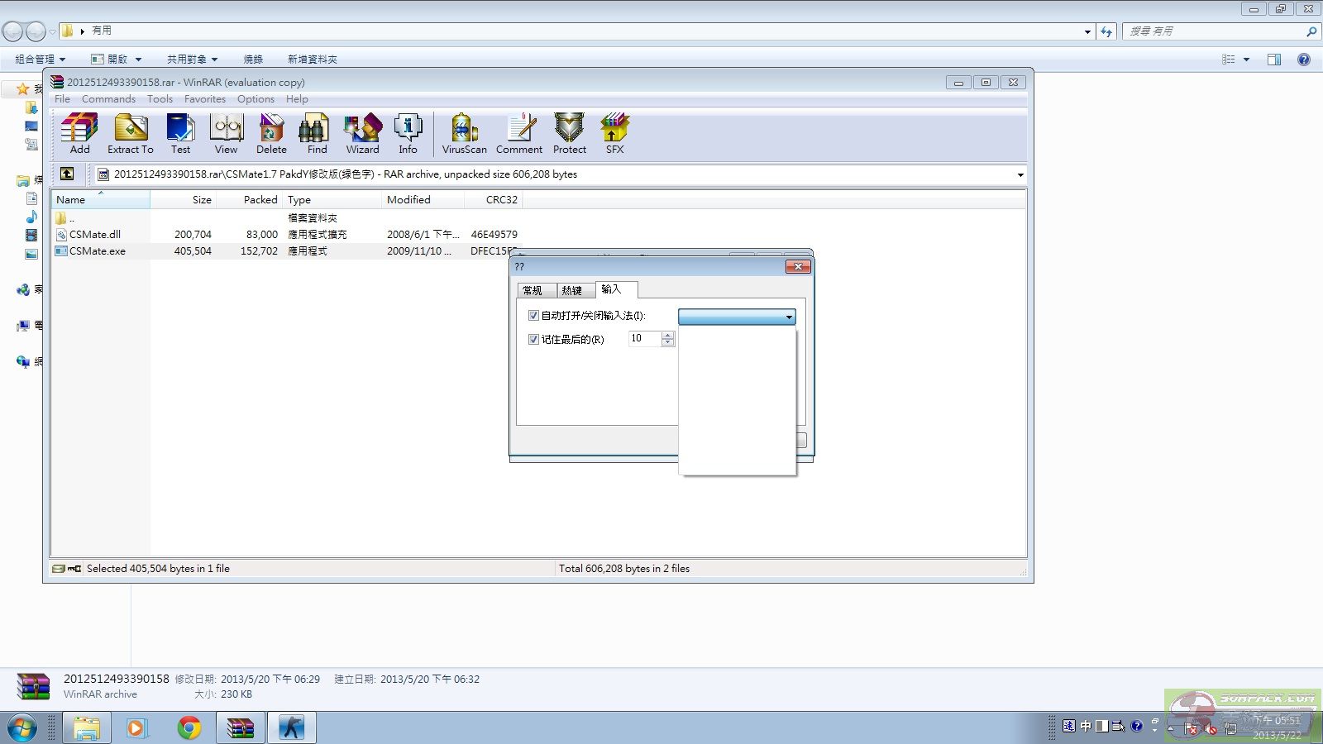Open the Commands menu
Image resolution: width=1323 pixels, height=744 pixels.
pyautogui.click(x=108, y=99)
